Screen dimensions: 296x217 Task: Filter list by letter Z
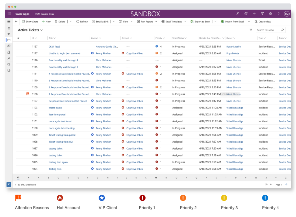(x=286, y=178)
